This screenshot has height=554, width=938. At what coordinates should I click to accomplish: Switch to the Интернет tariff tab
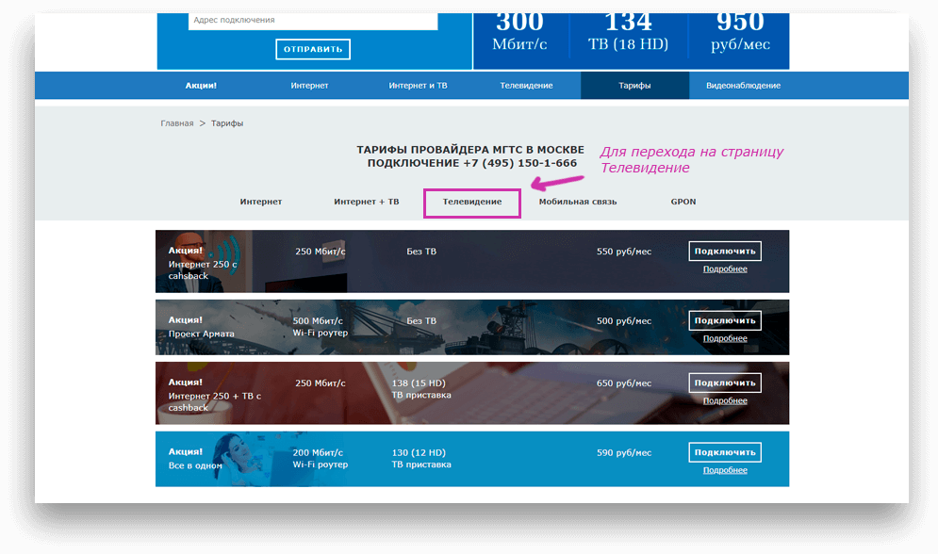[x=261, y=202]
